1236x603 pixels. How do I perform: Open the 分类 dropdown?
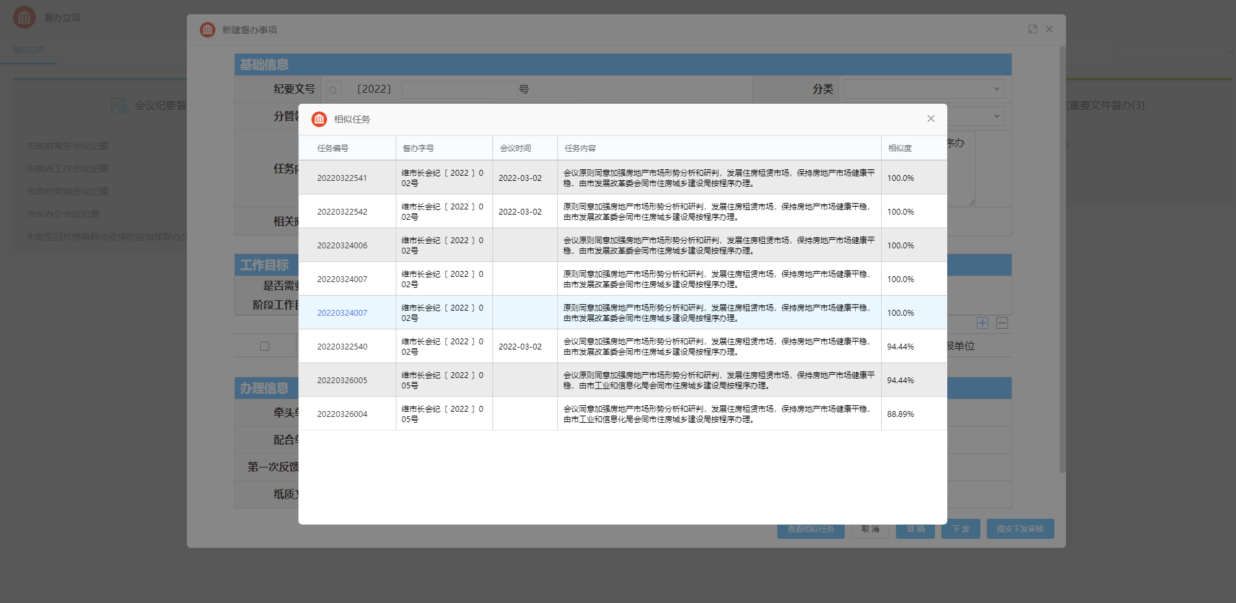(923, 89)
